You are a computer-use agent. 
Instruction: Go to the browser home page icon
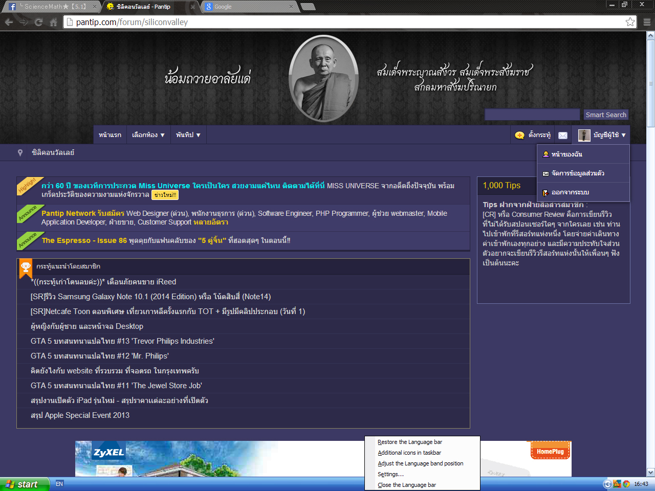pos(53,22)
